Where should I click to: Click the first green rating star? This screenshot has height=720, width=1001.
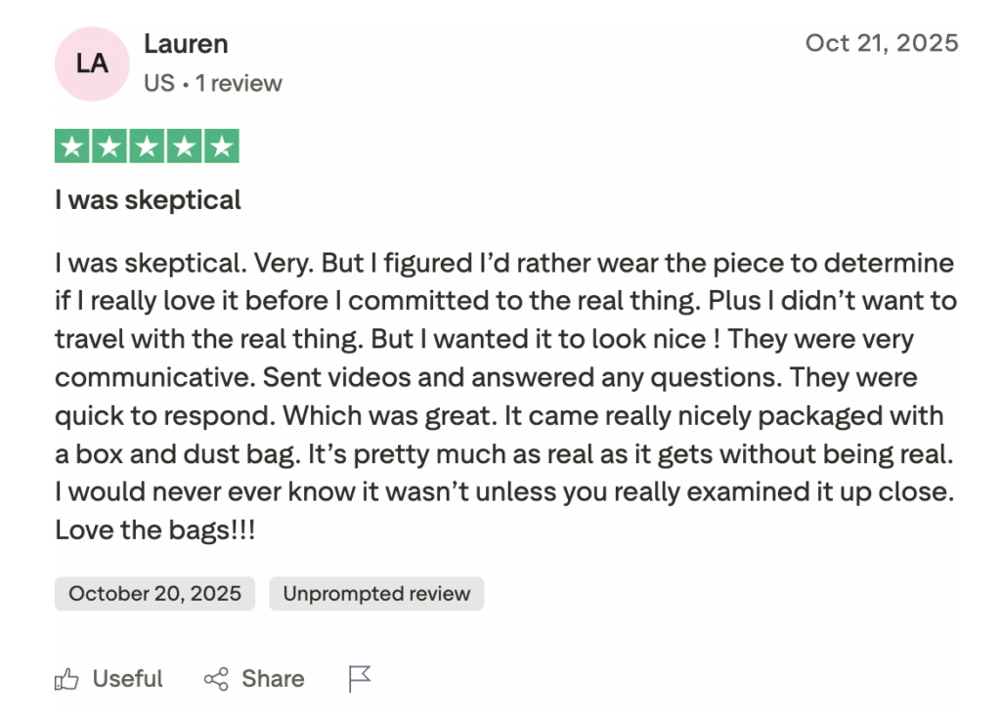pyautogui.click(x=71, y=147)
